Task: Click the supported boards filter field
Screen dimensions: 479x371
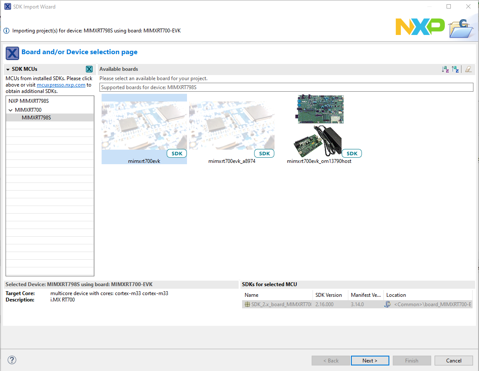Action: [286, 87]
